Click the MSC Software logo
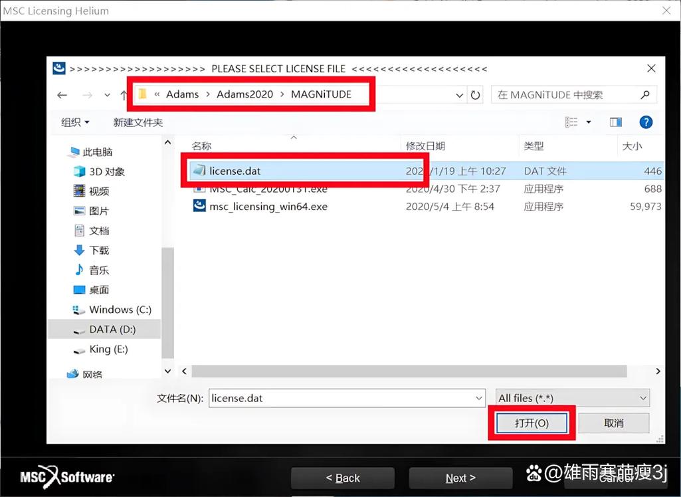681x497 pixels. pyautogui.click(x=66, y=477)
